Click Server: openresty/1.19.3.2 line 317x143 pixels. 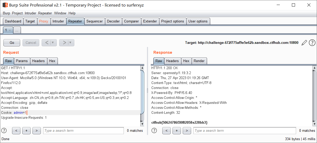(171, 73)
